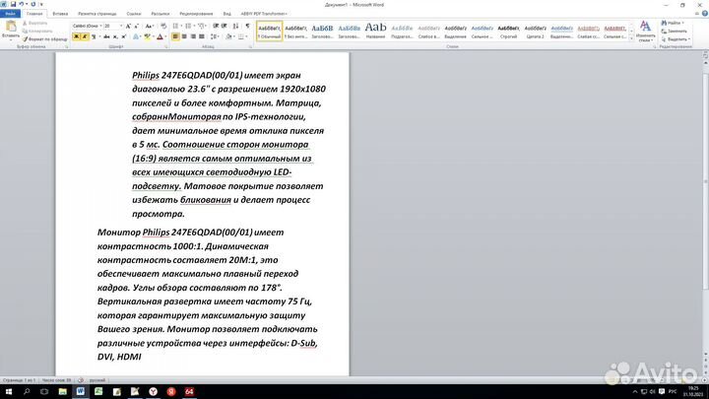Click the word count in status bar

[x=57, y=380]
